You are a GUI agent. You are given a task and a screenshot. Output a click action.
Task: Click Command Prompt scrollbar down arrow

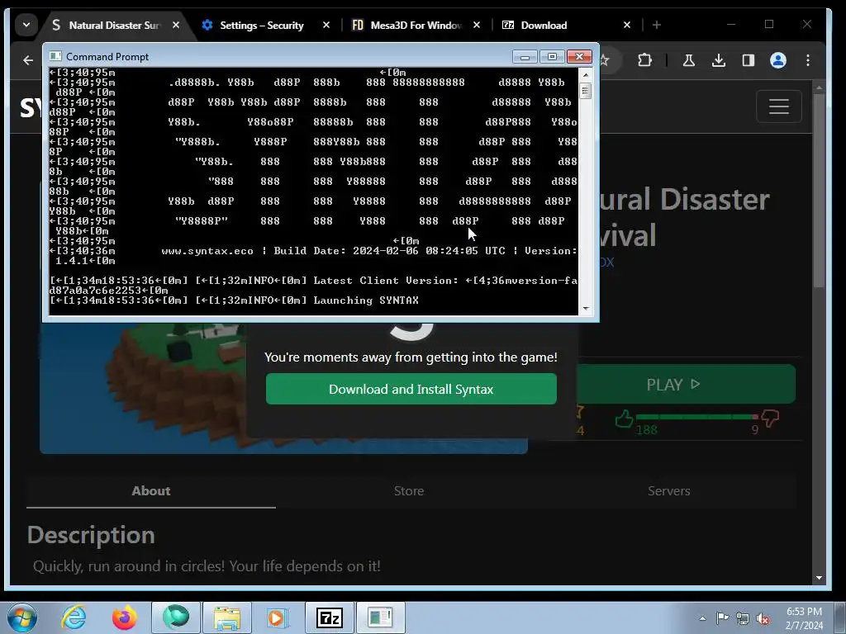(586, 309)
